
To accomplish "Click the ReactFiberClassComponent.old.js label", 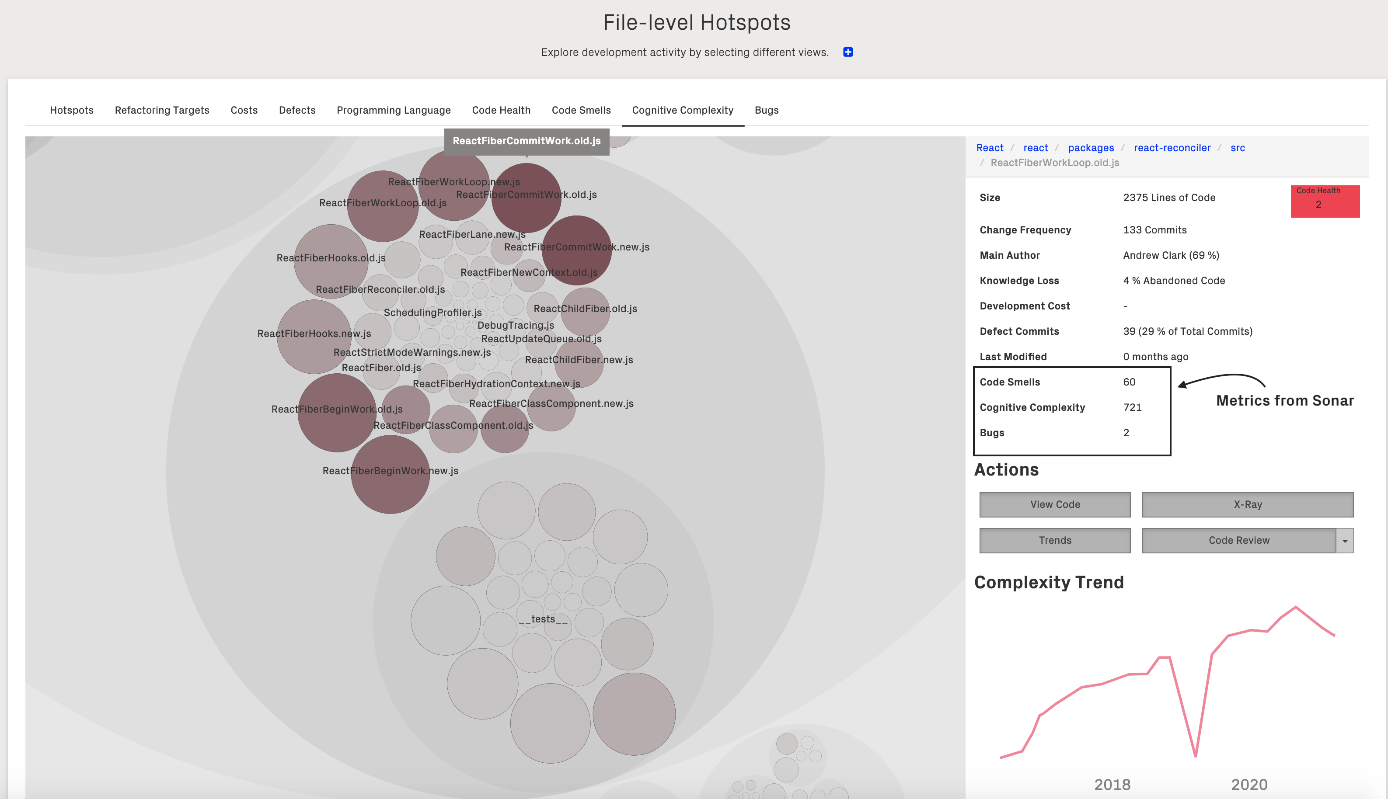I will point(453,425).
